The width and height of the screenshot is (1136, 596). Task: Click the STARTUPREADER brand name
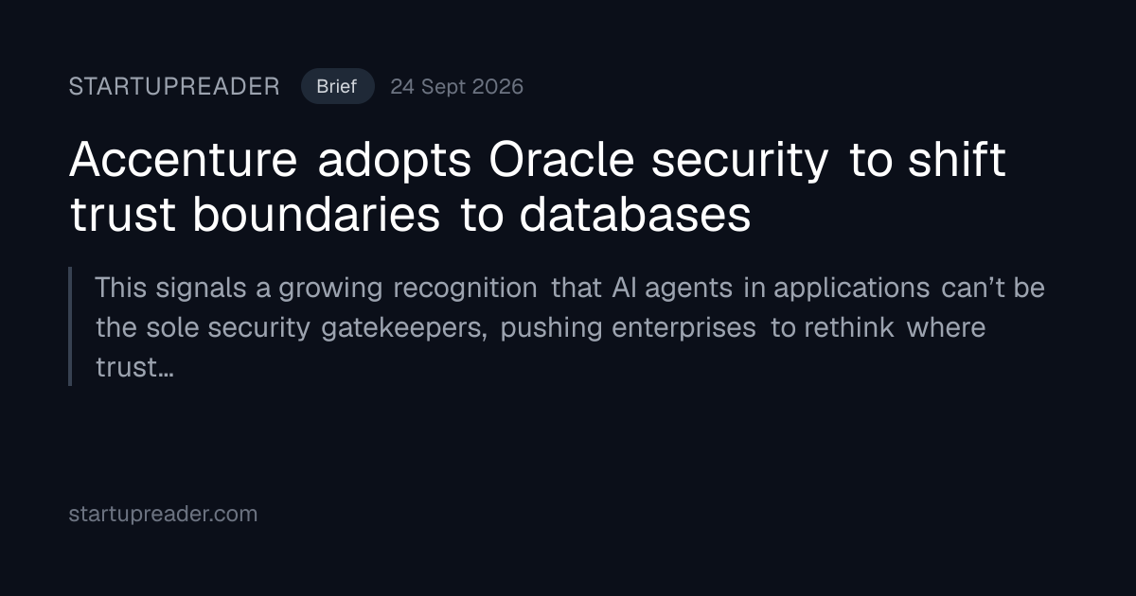point(174,86)
